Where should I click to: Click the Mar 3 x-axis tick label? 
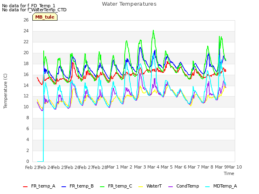(x=140, y=167)
